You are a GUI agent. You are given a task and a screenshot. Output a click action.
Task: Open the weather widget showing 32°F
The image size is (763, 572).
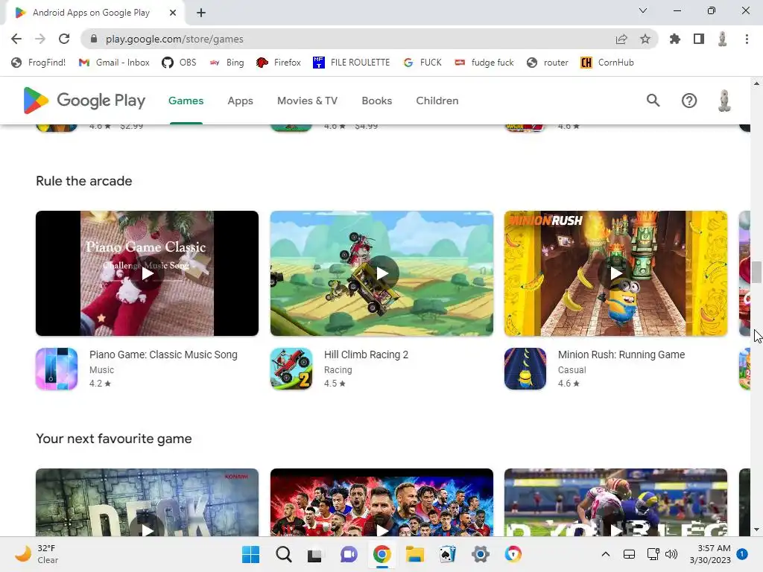click(x=37, y=554)
